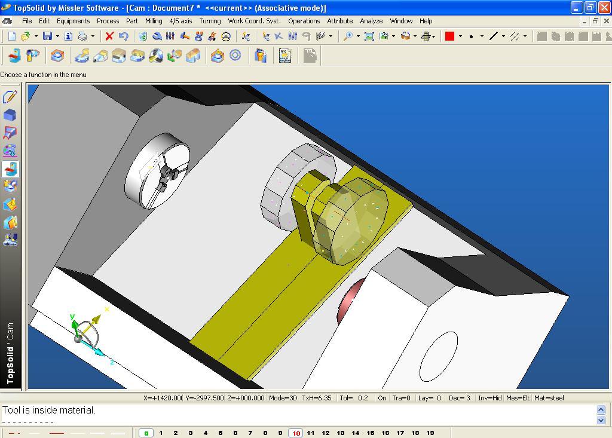Select the blue solid cube icon in the sidebar
Image resolution: width=612 pixels, height=438 pixels.
click(x=10, y=115)
